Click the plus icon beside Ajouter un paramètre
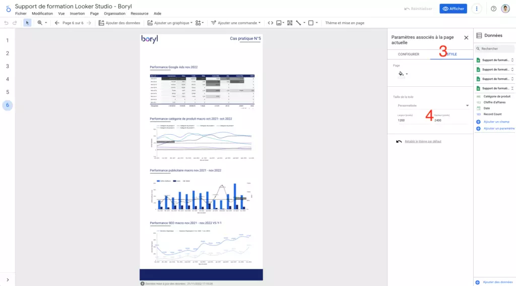516x286 pixels. [x=479, y=129]
